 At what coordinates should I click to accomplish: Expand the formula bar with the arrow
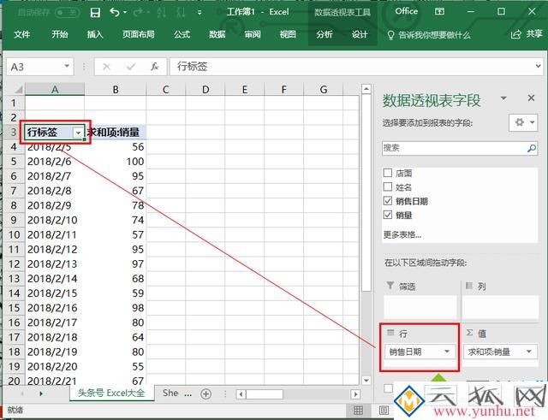click(538, 66)
